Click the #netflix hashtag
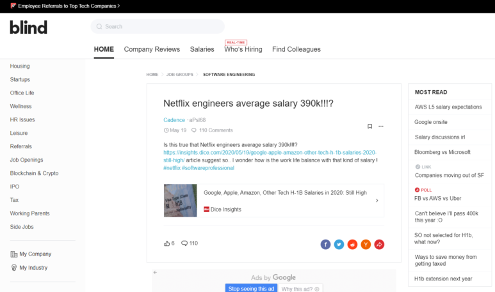 click(x=172, y=168)
